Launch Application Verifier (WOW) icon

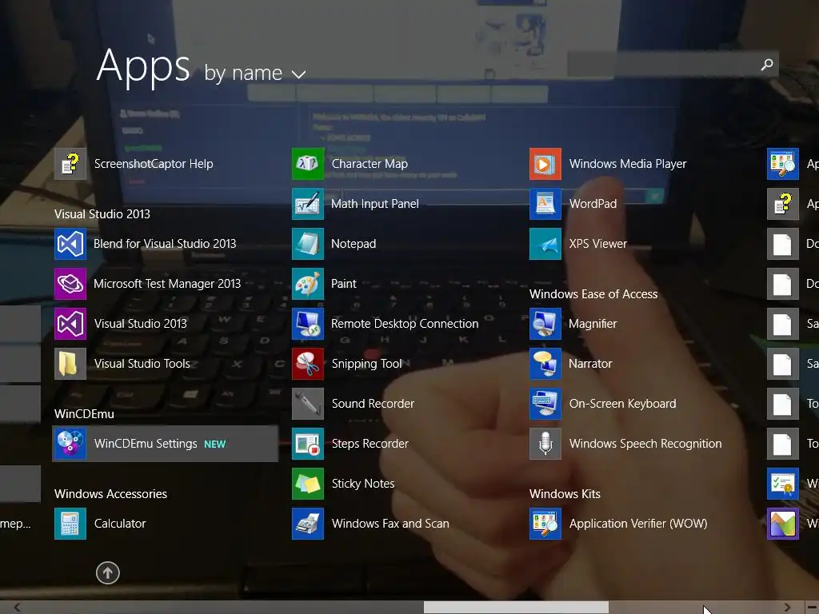pyautogui.click(x=545, y=524)
